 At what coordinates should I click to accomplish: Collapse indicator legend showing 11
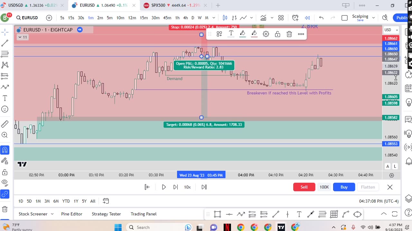pyautogui.click(x=23, y=37)
